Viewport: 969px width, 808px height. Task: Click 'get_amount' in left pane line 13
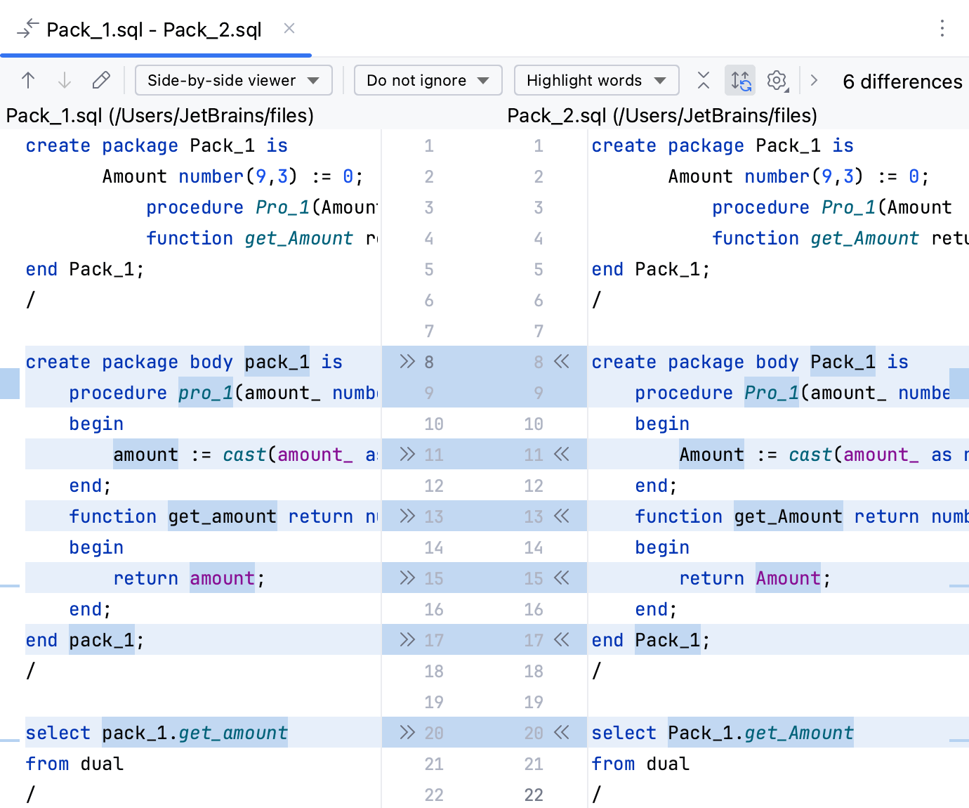[x=222, y=516]
